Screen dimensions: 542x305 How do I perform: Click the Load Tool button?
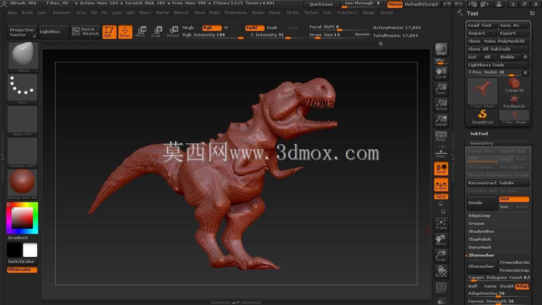click(x=482, y=25)
